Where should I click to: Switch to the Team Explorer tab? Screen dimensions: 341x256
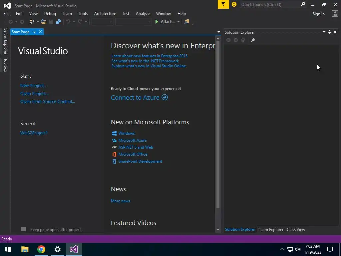click(271, 229)
